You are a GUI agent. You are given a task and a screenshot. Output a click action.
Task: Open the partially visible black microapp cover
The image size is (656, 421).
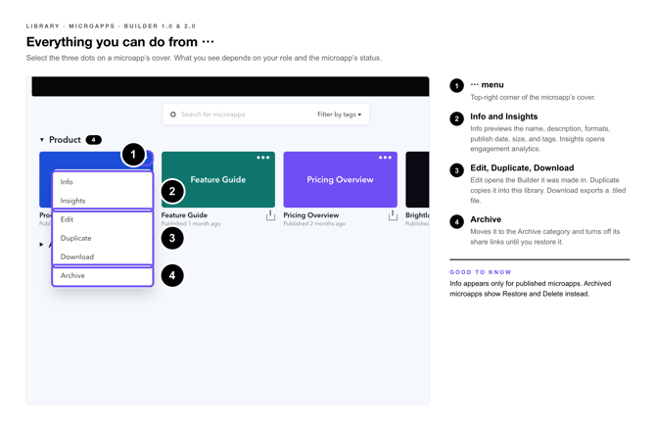point(417,179)
